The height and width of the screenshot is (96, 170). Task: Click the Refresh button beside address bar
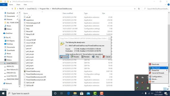tap(139, 9)
